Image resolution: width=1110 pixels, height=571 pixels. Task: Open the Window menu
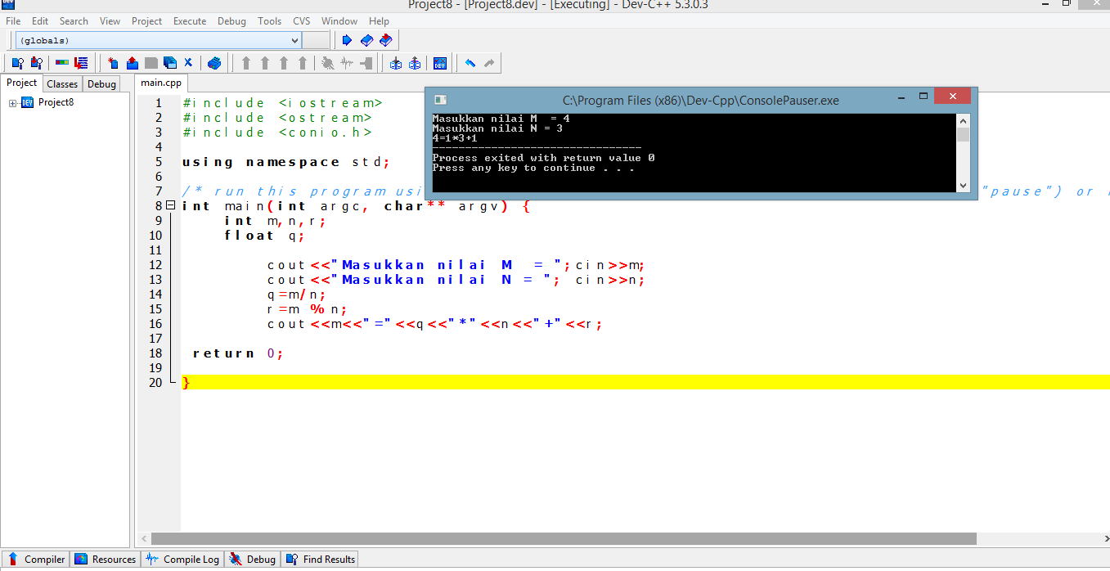pyautogui.click(x=339, y=21)
